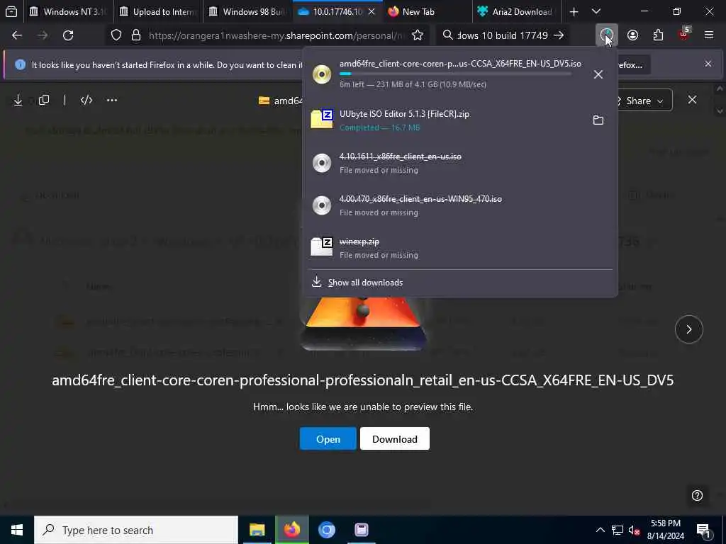
Task: Open Firefox account profile icon
Action: (x=632, y=35)
